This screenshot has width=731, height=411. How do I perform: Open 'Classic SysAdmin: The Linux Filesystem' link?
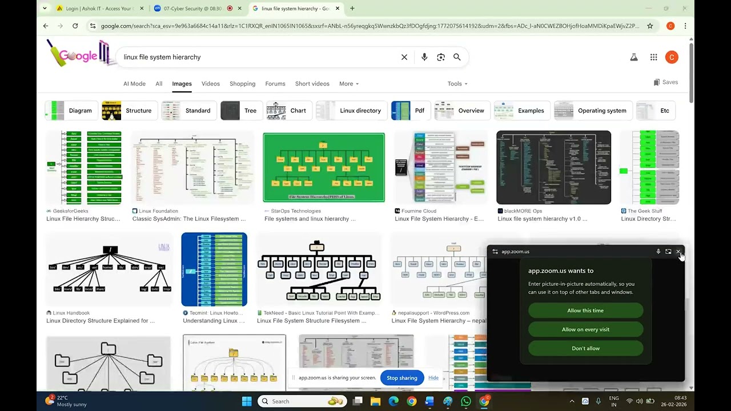pyautogui.click(x=189, y=219)
